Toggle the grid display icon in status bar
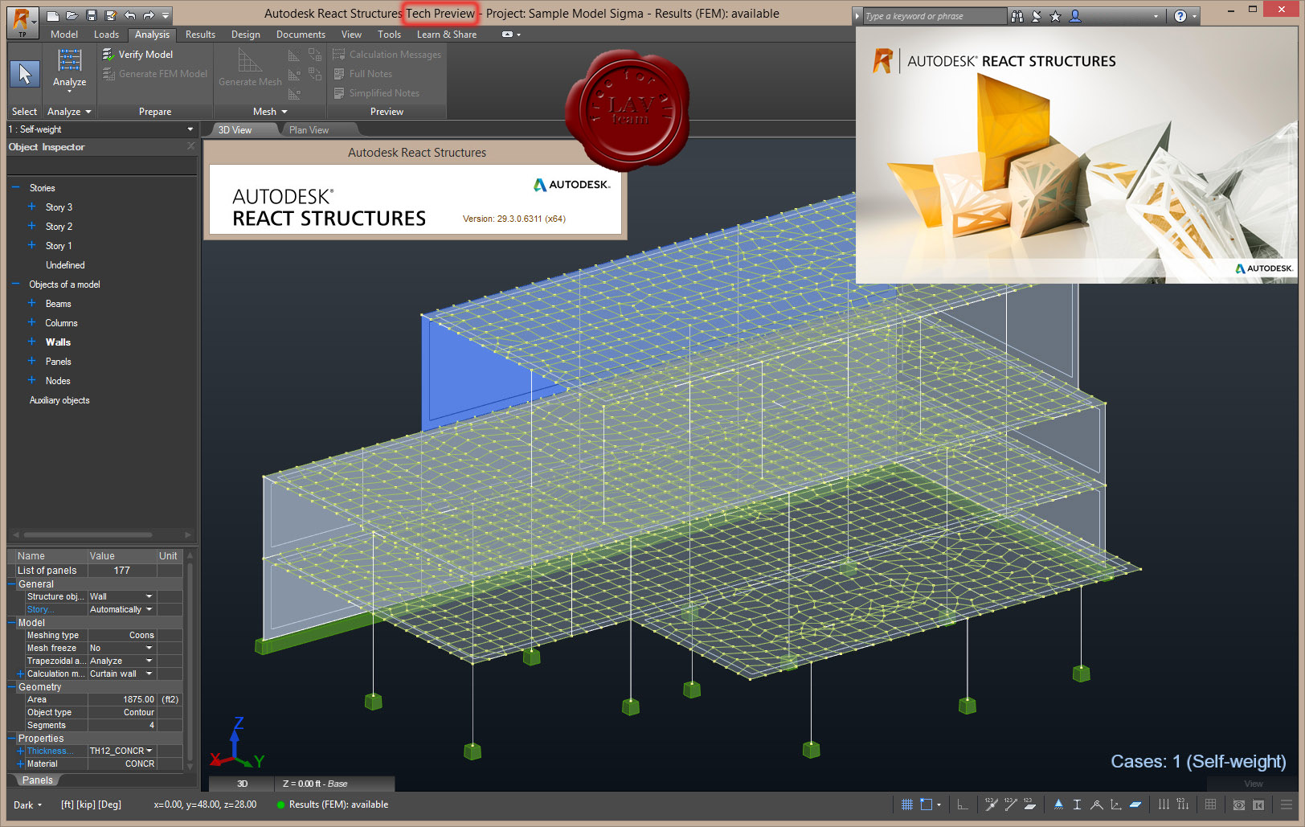This screenshot has width=1305, height=827. tap(907, 804)
